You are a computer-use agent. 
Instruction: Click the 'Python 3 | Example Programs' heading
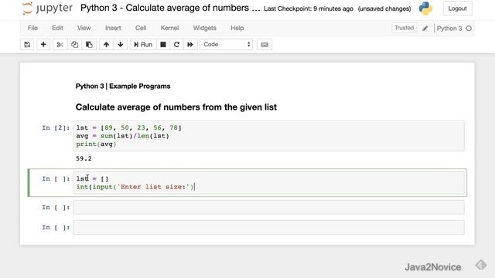(x=123, y=86)
